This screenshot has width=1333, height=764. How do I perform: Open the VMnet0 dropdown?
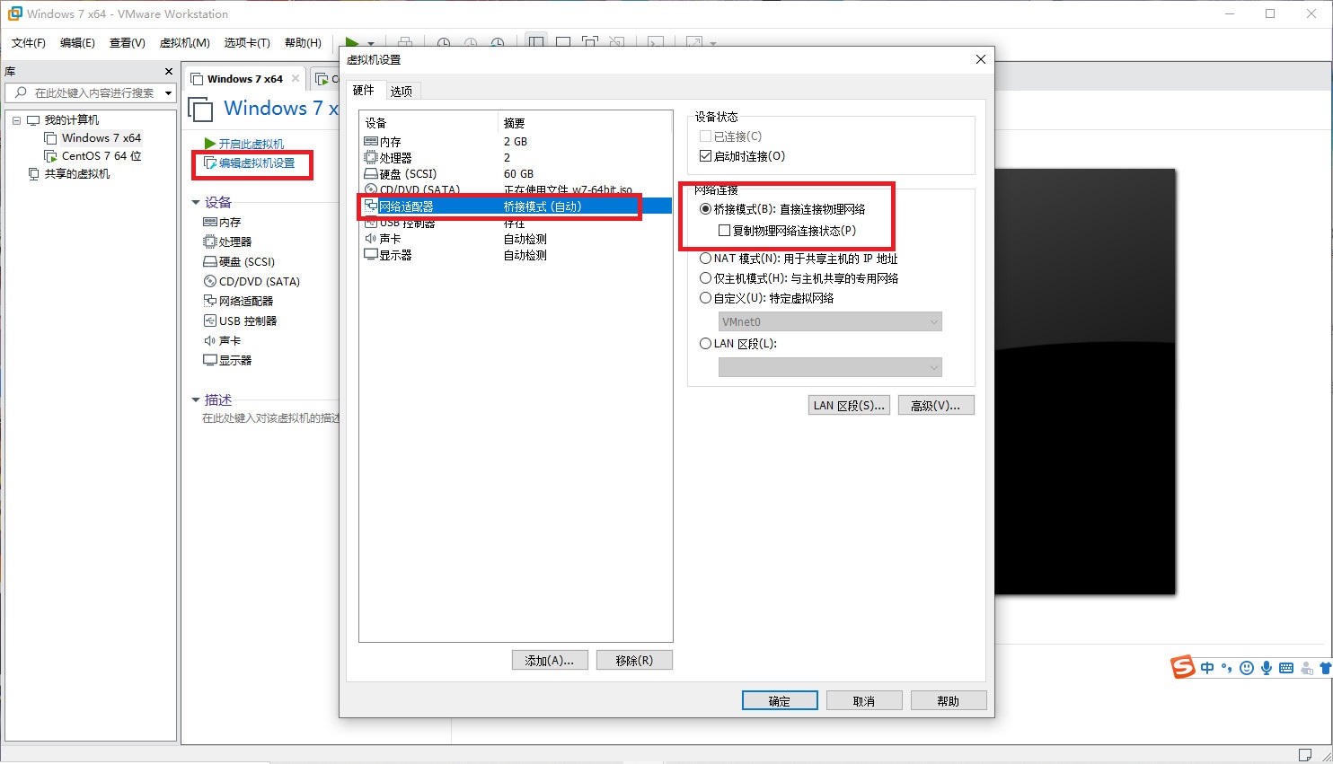click(830, 321)
